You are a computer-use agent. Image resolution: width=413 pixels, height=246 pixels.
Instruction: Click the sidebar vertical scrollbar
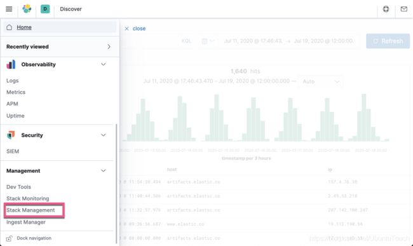[116, 184]
